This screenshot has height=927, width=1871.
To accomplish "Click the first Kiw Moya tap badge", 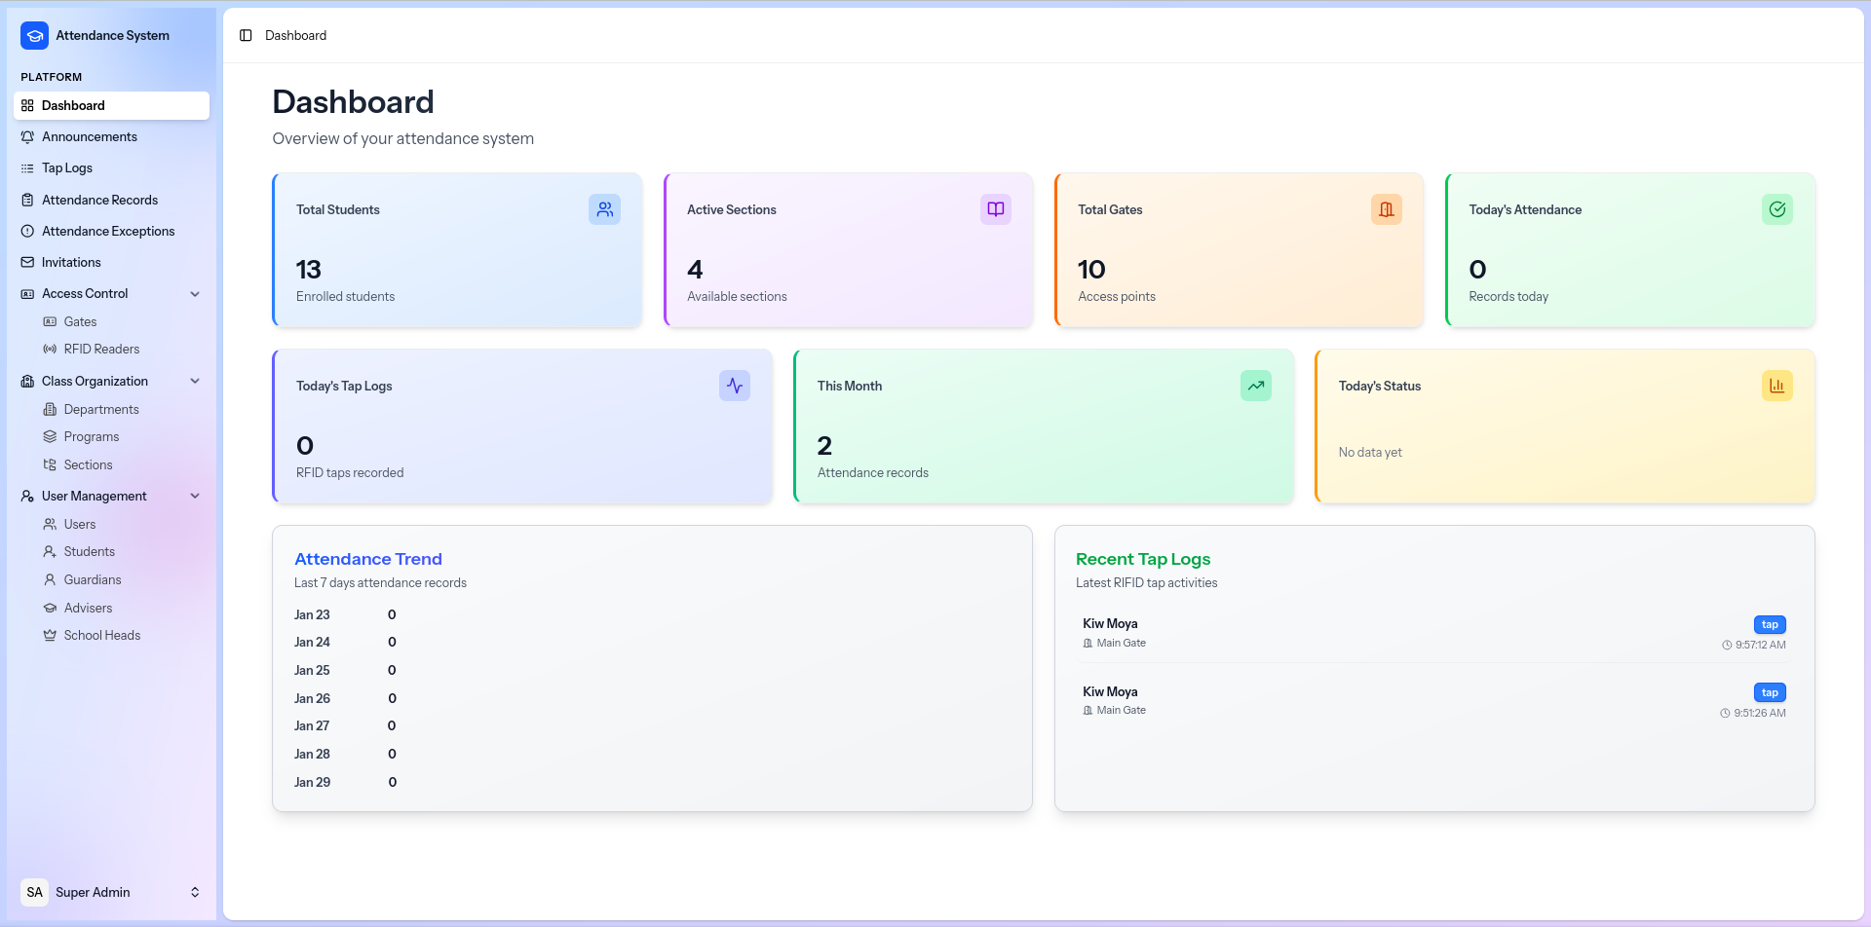I will click(1770, 625).
